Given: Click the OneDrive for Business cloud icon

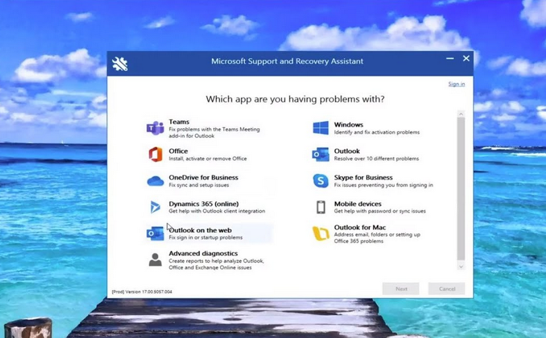Looking at the screenshot, I should [156, 182].
